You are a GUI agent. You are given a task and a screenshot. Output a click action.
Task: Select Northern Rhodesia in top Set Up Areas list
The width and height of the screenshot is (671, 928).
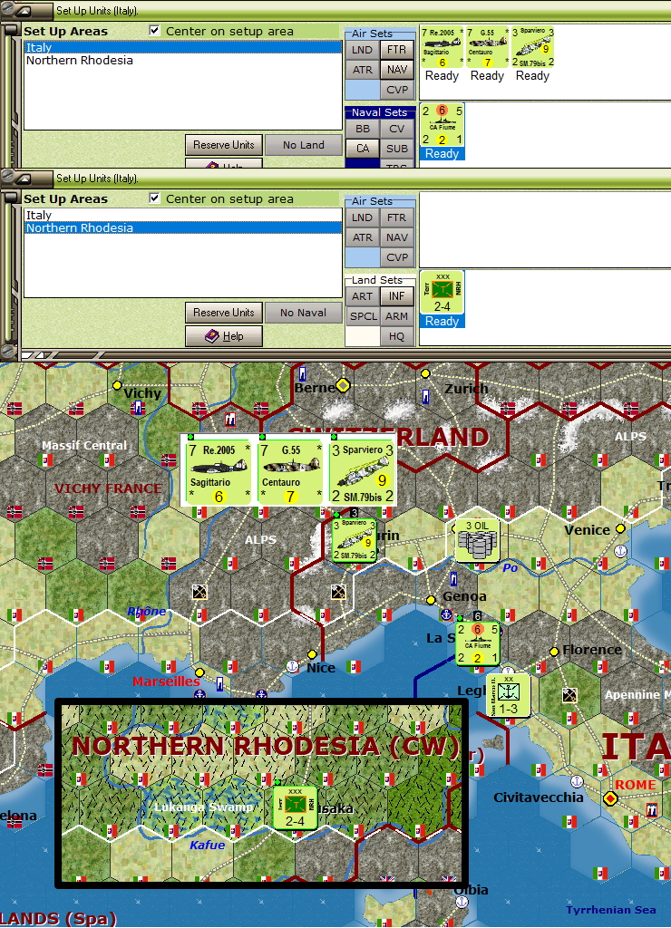coord(183,61)
